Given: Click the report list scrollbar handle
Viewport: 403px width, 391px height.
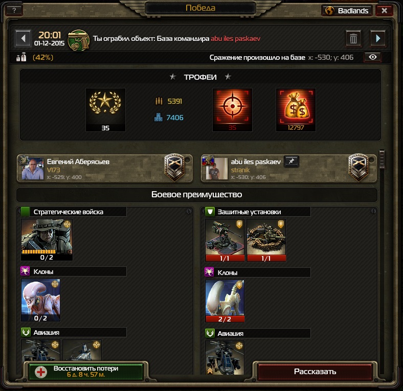Looking at the screenshot, I should pyautogui.click(x=382, y=159).
